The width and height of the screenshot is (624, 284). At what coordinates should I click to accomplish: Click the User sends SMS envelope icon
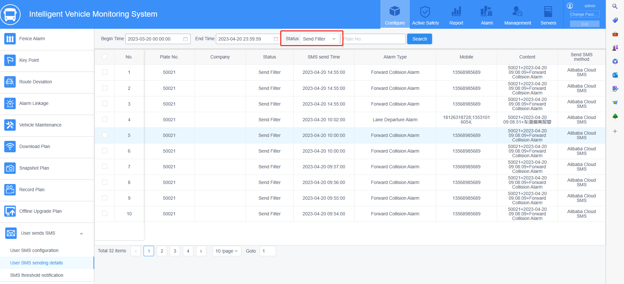tap(11, 233)
